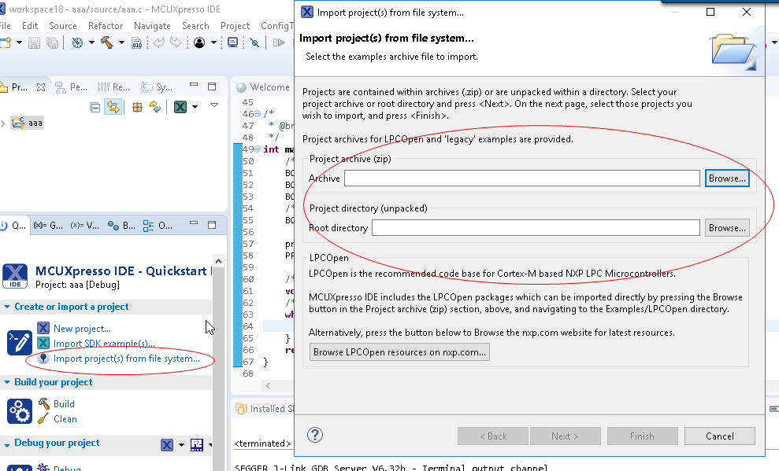
Task: Click the blue X debug icon in Debug section header
Action: point(167,445)
